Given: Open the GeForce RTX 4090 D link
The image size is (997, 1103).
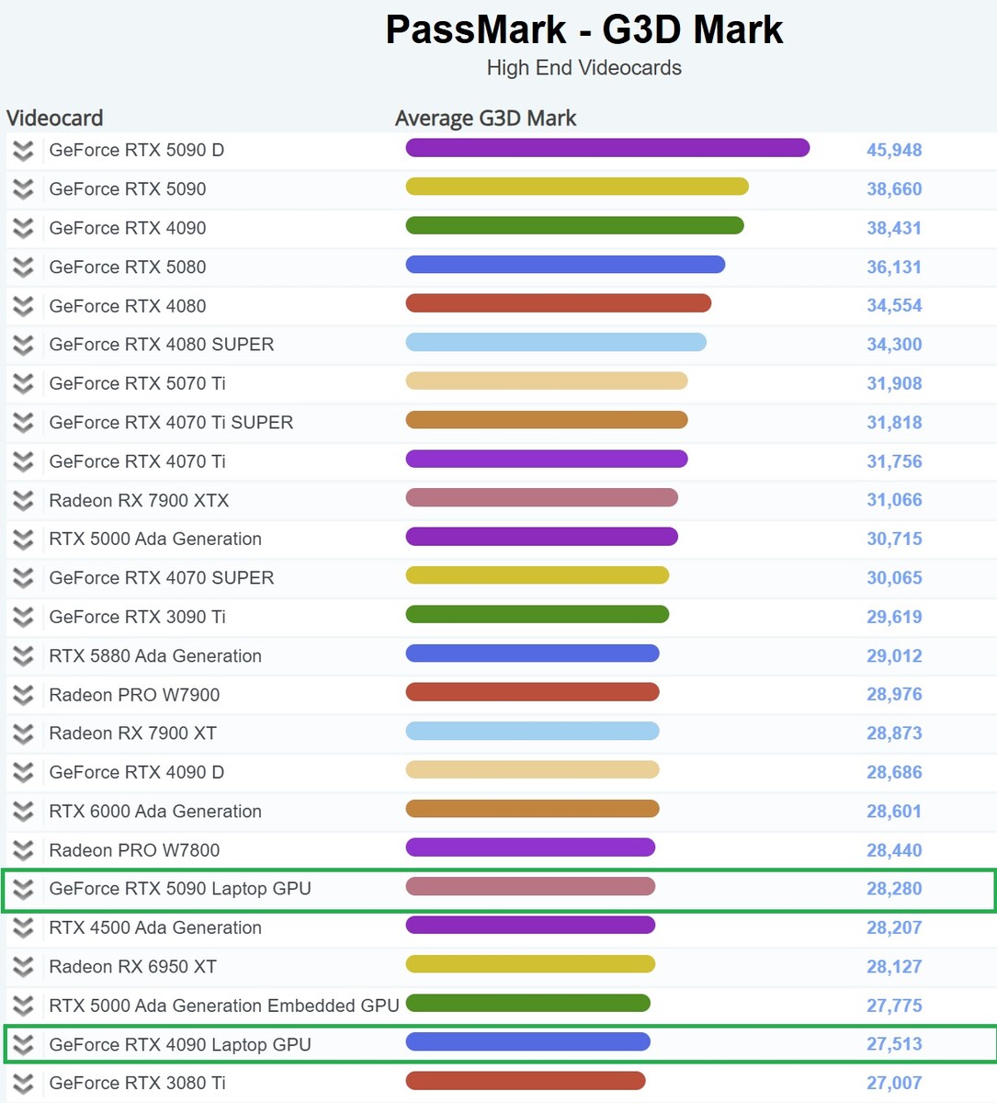Looking at the screenshot, I should (137, 772).
